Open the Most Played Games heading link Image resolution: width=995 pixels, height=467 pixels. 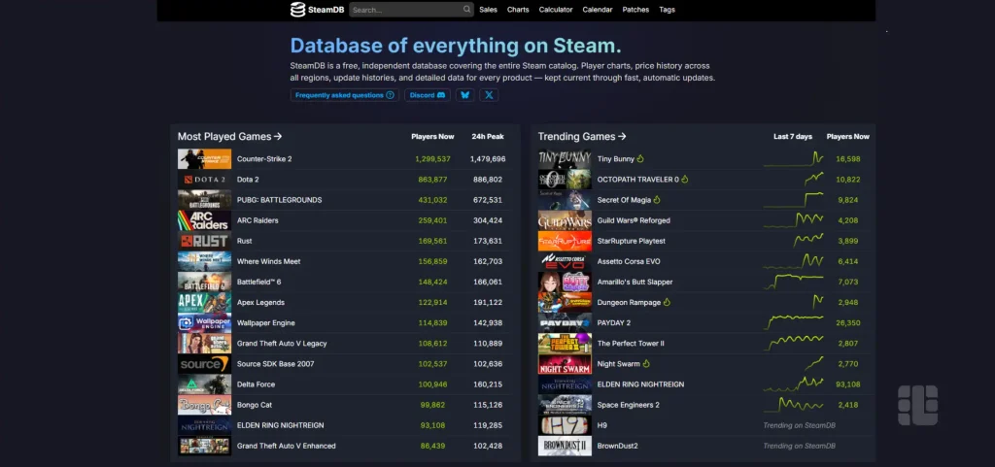[229, 136]
